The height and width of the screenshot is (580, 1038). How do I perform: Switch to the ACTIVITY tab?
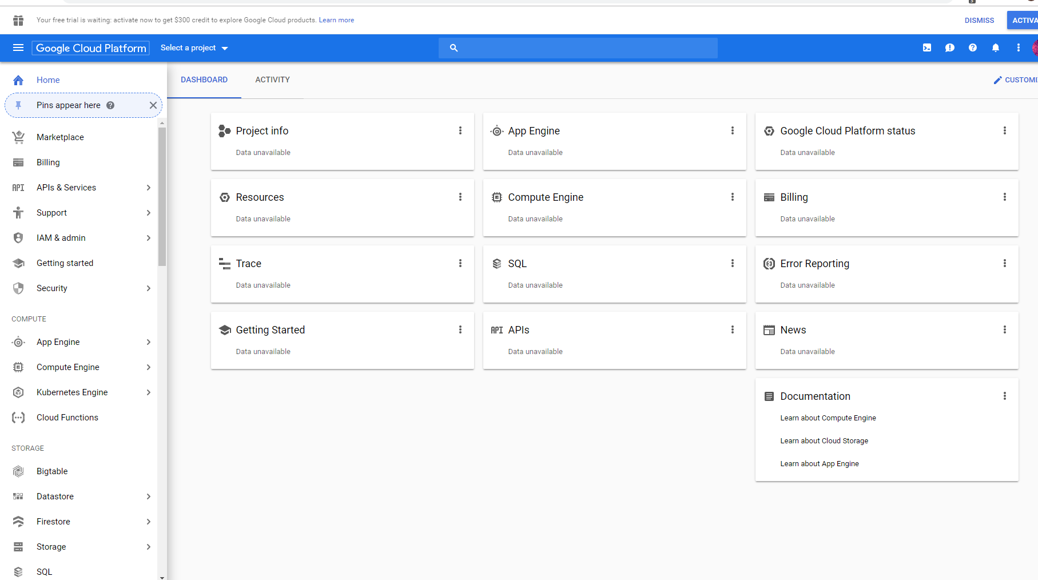click(272, 80)
